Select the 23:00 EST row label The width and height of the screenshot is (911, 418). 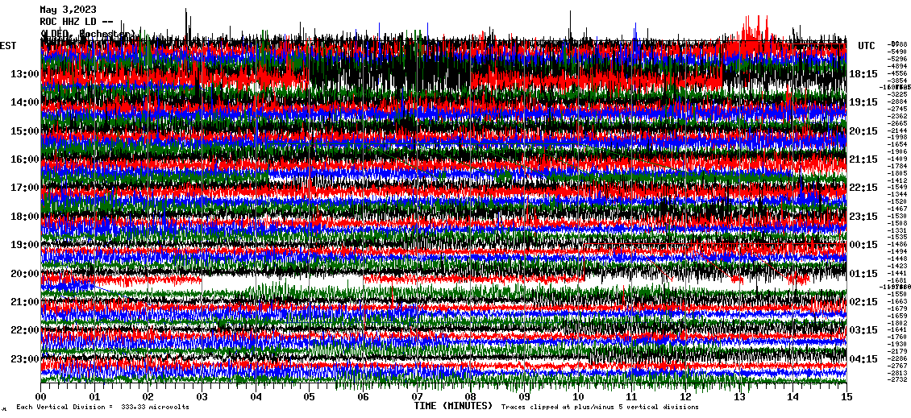pos(25,359)
